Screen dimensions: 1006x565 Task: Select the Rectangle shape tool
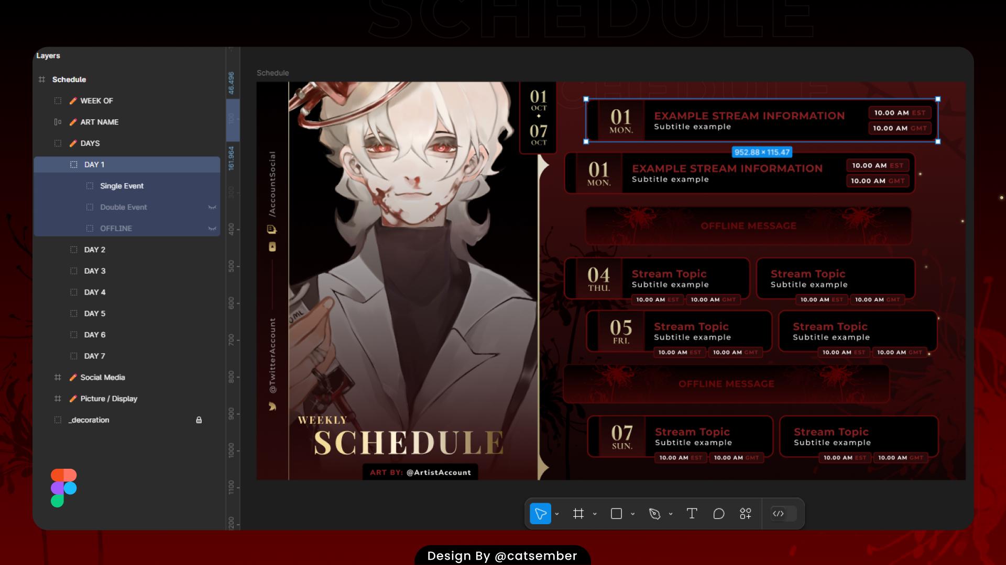pos(616,514)
